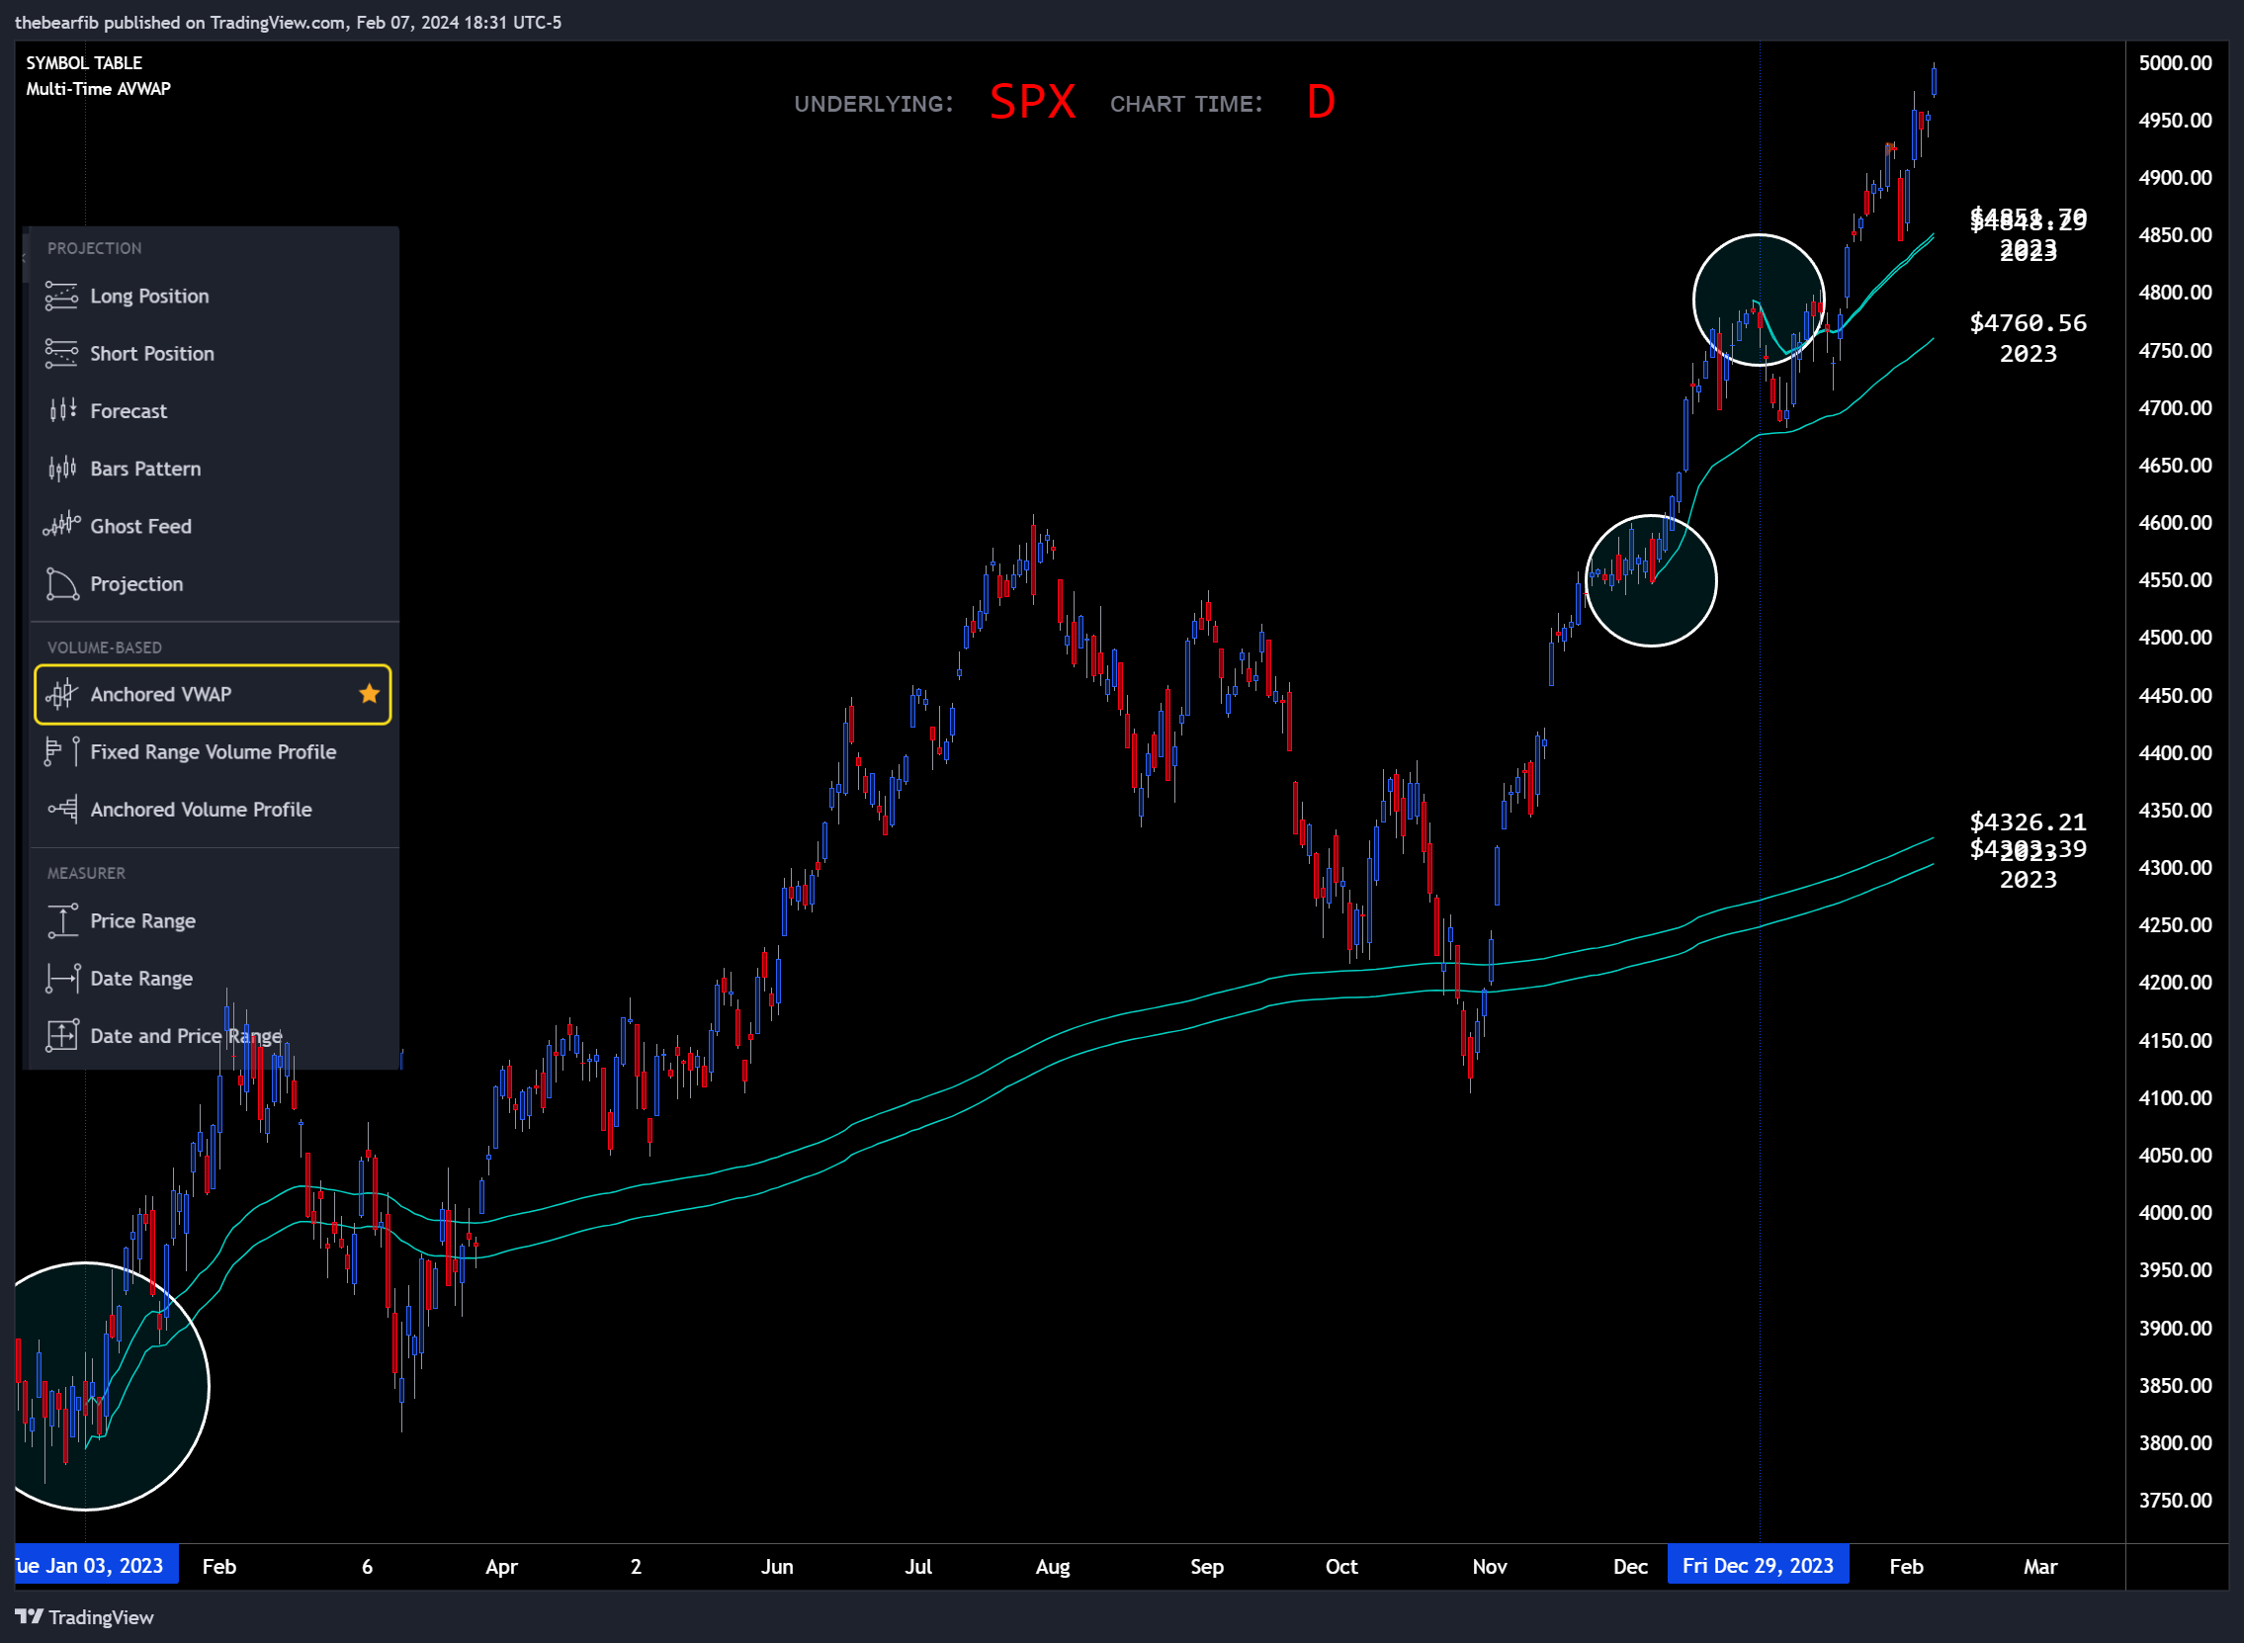Choose Forecast from the projection list
The height and width of the screenshot is (1643, 2244).
pyautogui.click(x=214, y=411)
